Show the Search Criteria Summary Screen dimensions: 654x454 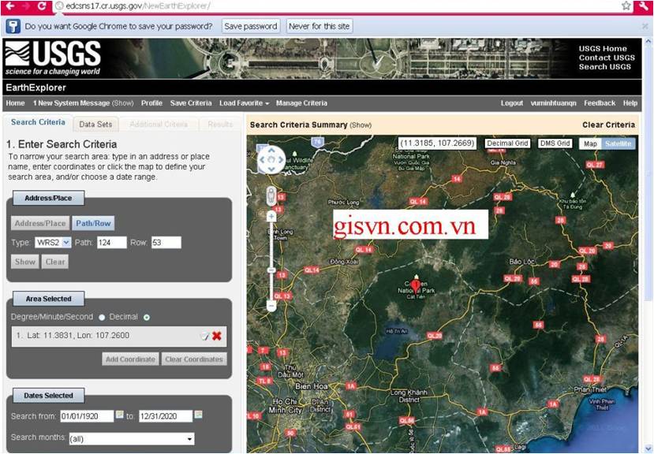click(361, 125)
